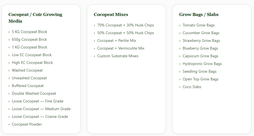Choose Buffered Cocopeat link

pyautogui.click(x=28, y=86)
